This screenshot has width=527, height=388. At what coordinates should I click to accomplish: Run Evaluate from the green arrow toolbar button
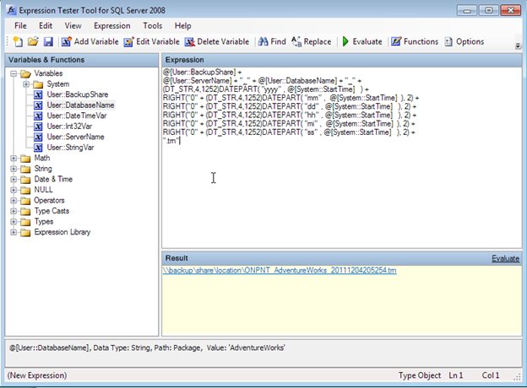(362, 41)
